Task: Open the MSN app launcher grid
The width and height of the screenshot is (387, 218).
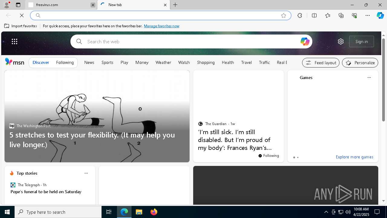Action: (x=15, y=41)
